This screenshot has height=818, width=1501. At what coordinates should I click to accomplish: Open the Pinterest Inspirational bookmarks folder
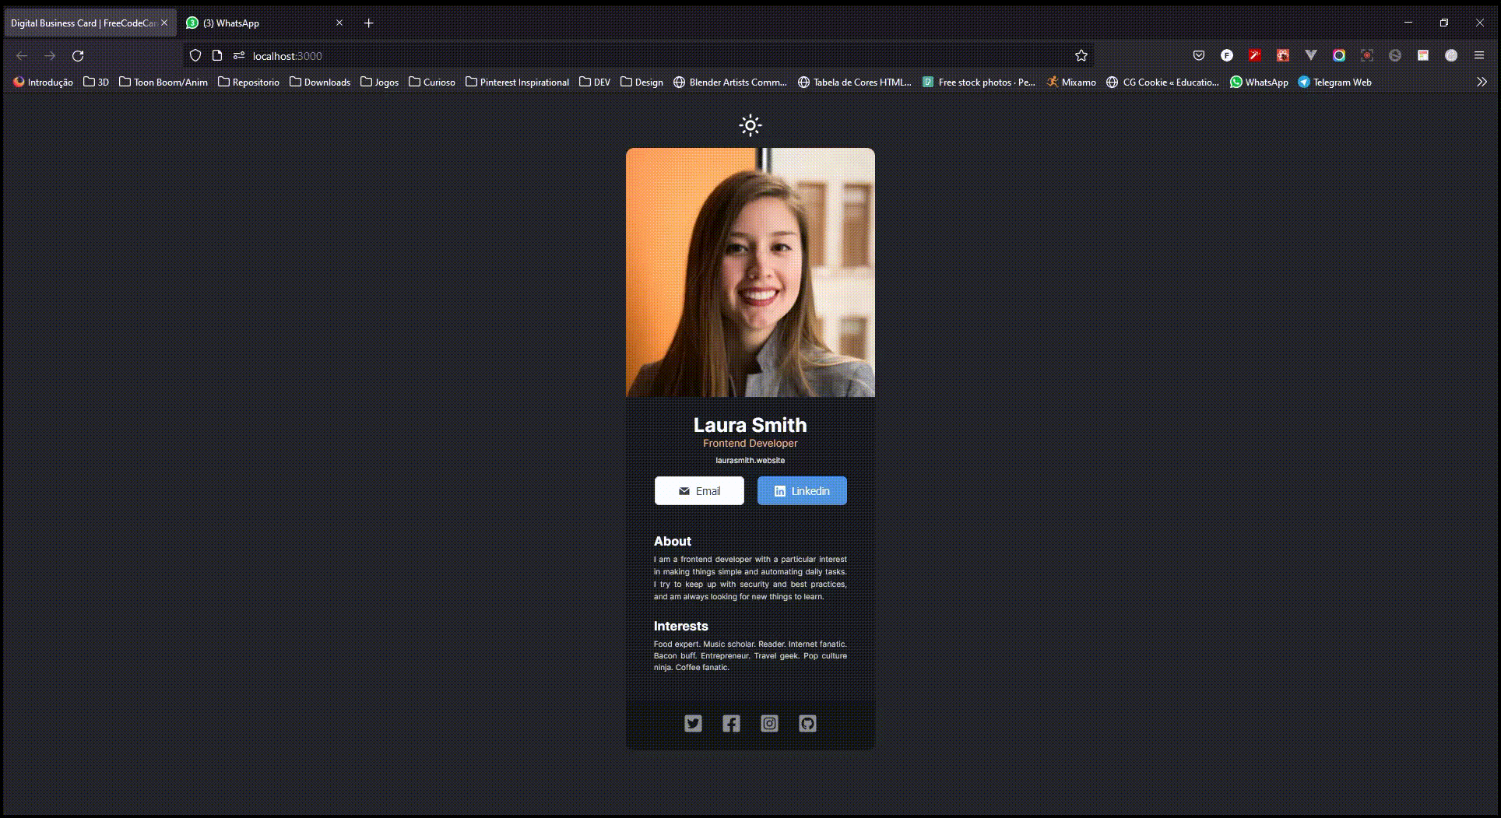pos(517,82)
